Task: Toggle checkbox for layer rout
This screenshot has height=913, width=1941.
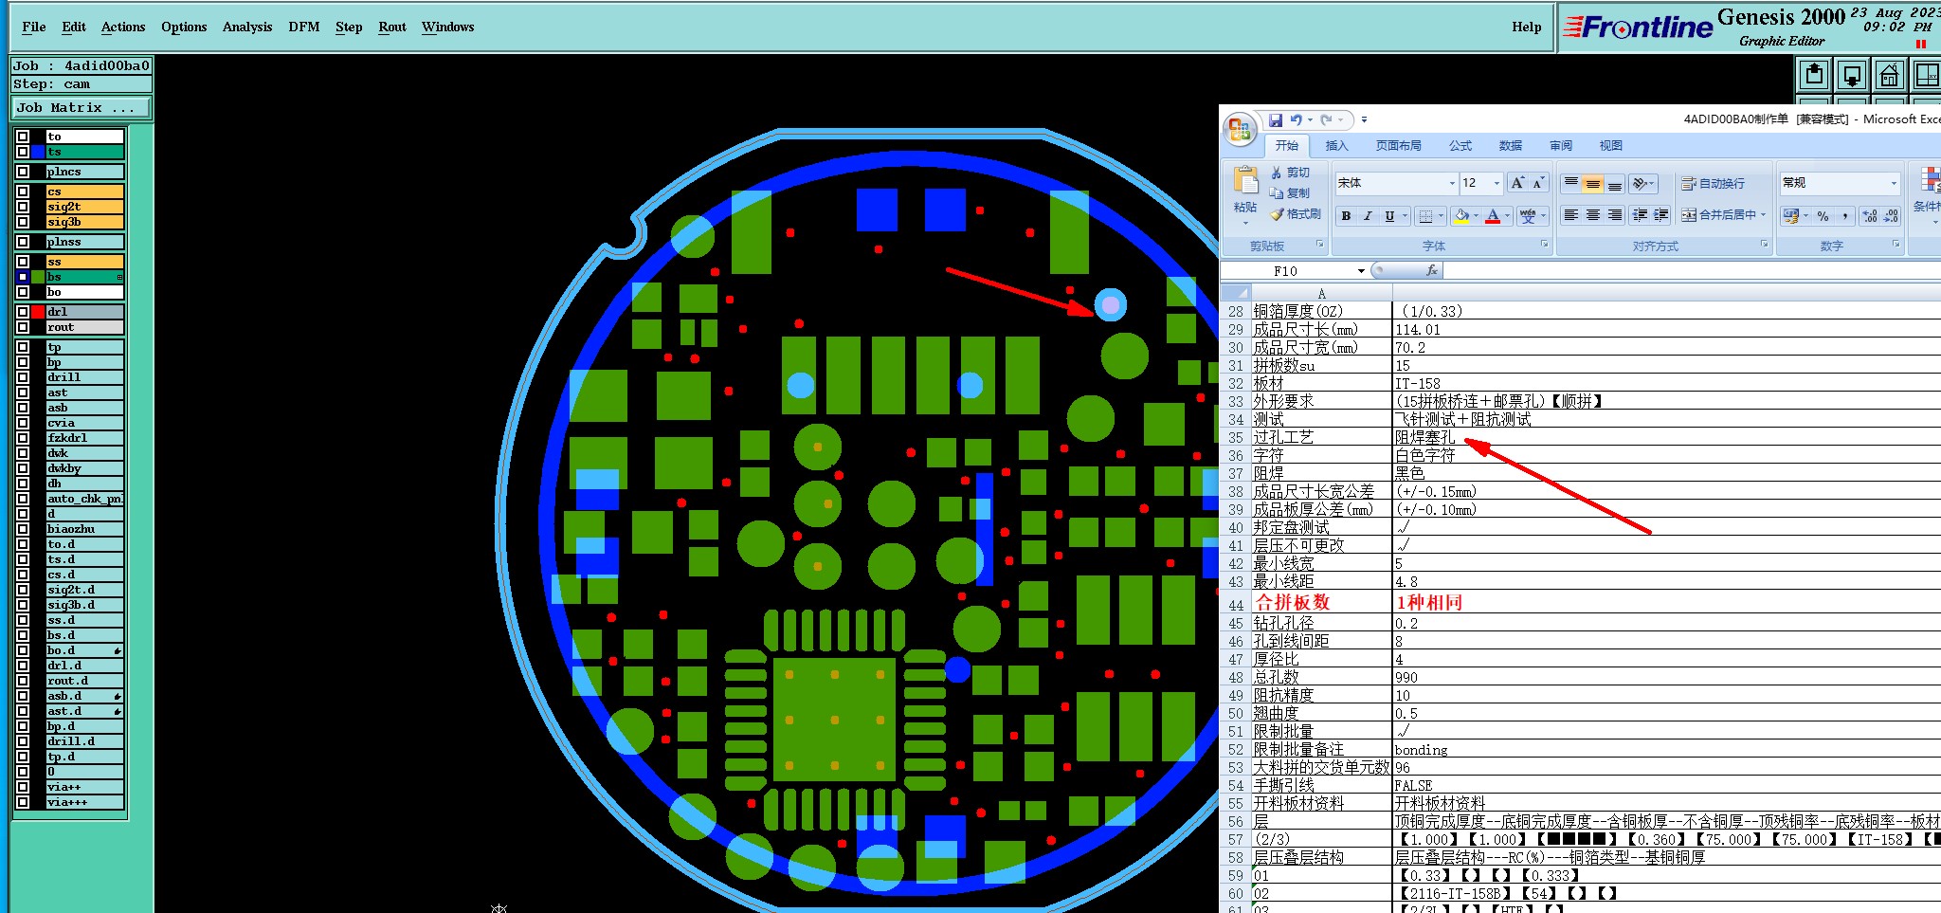Action: tap(23, 327)
